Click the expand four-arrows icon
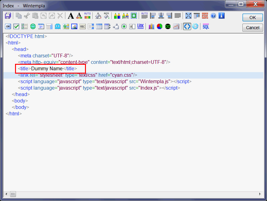267x201 pixels. pyautogui.click(x=188, y=16)
